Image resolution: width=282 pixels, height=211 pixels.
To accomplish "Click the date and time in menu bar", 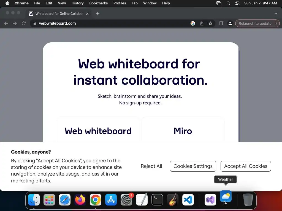I will click(261, 3).
